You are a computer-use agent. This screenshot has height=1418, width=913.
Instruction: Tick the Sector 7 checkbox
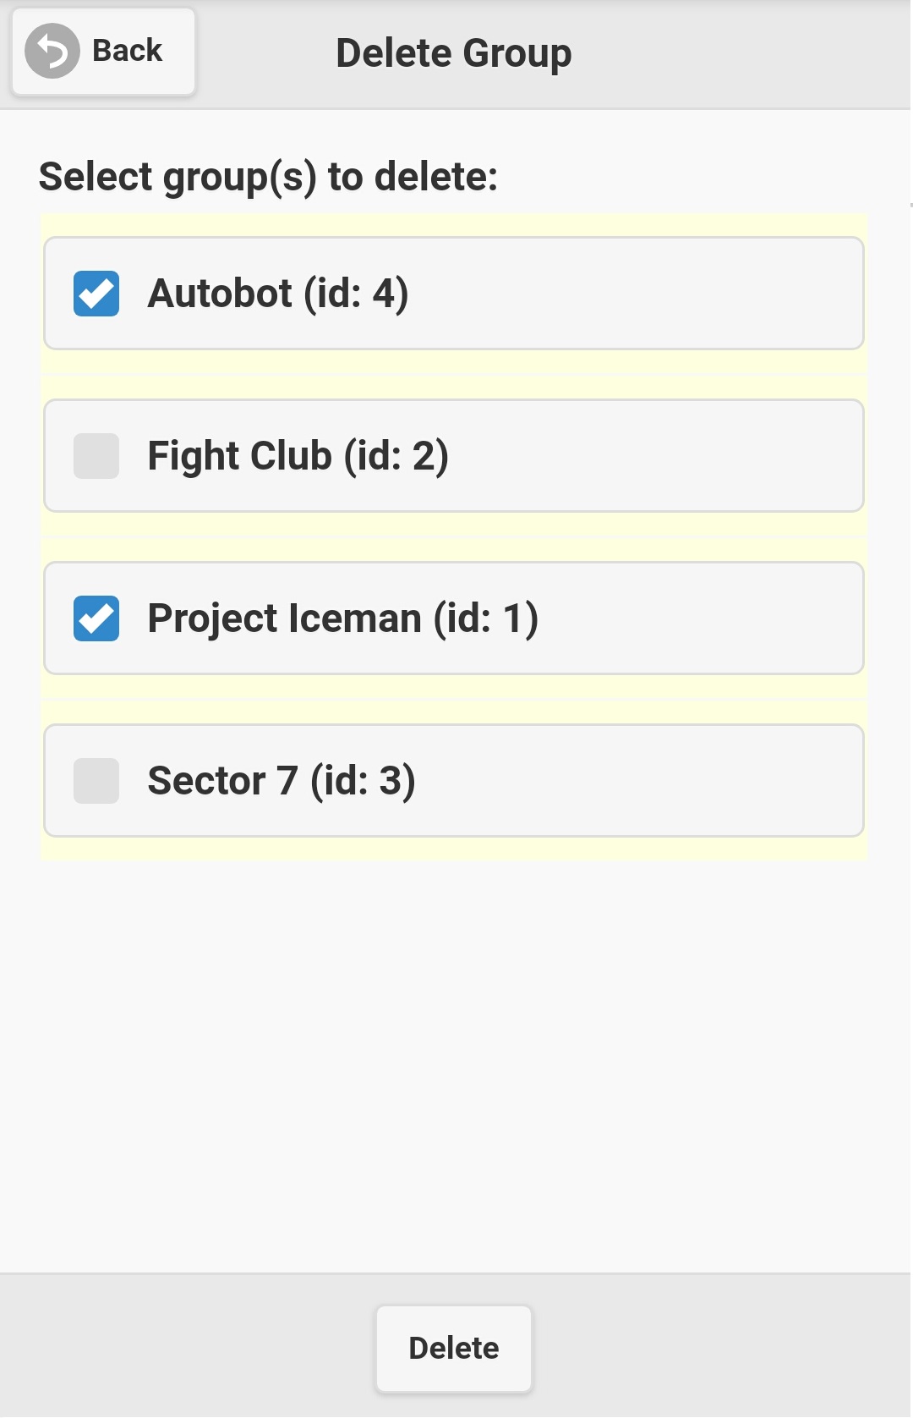pyautogui.click(x=96, y=781)
